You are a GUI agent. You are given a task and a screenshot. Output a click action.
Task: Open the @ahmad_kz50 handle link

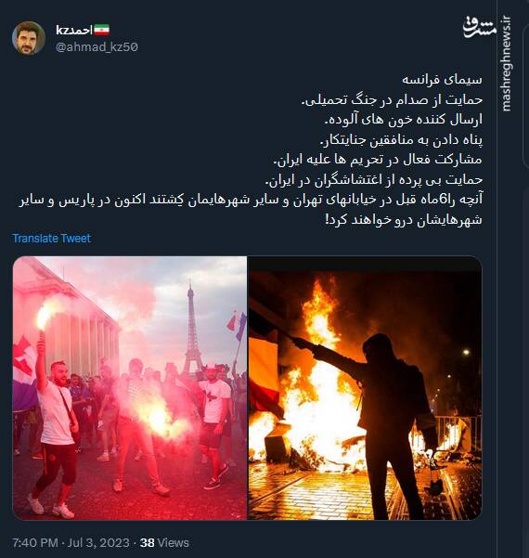97,47
